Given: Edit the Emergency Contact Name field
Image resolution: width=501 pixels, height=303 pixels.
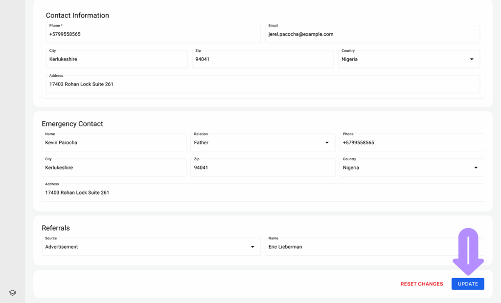Looking at the screenshot, I should (x=114, y=143).
